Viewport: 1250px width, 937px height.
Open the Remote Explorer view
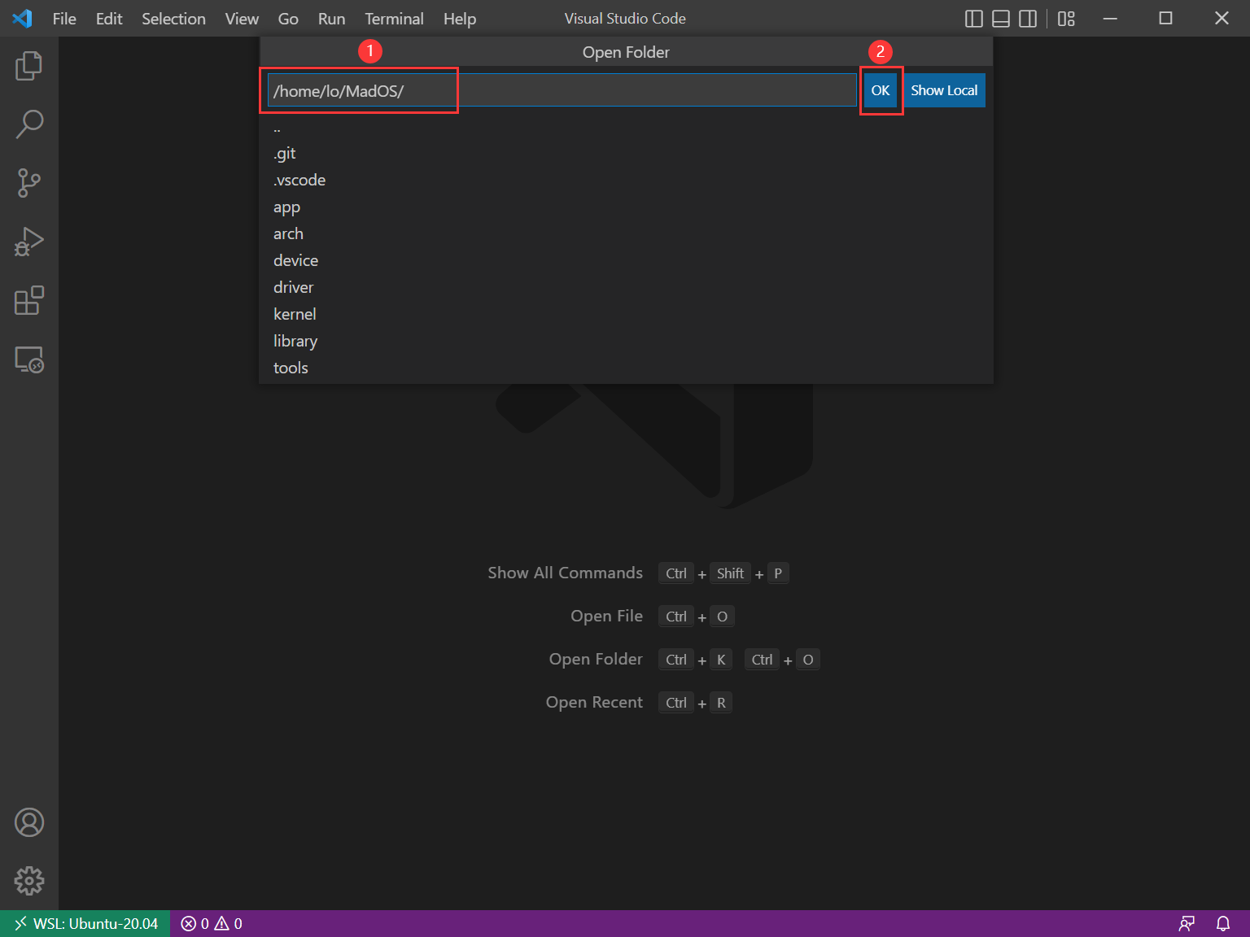29,359
